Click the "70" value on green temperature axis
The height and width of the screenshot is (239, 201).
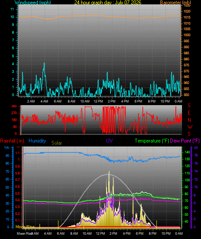(186, 201)
